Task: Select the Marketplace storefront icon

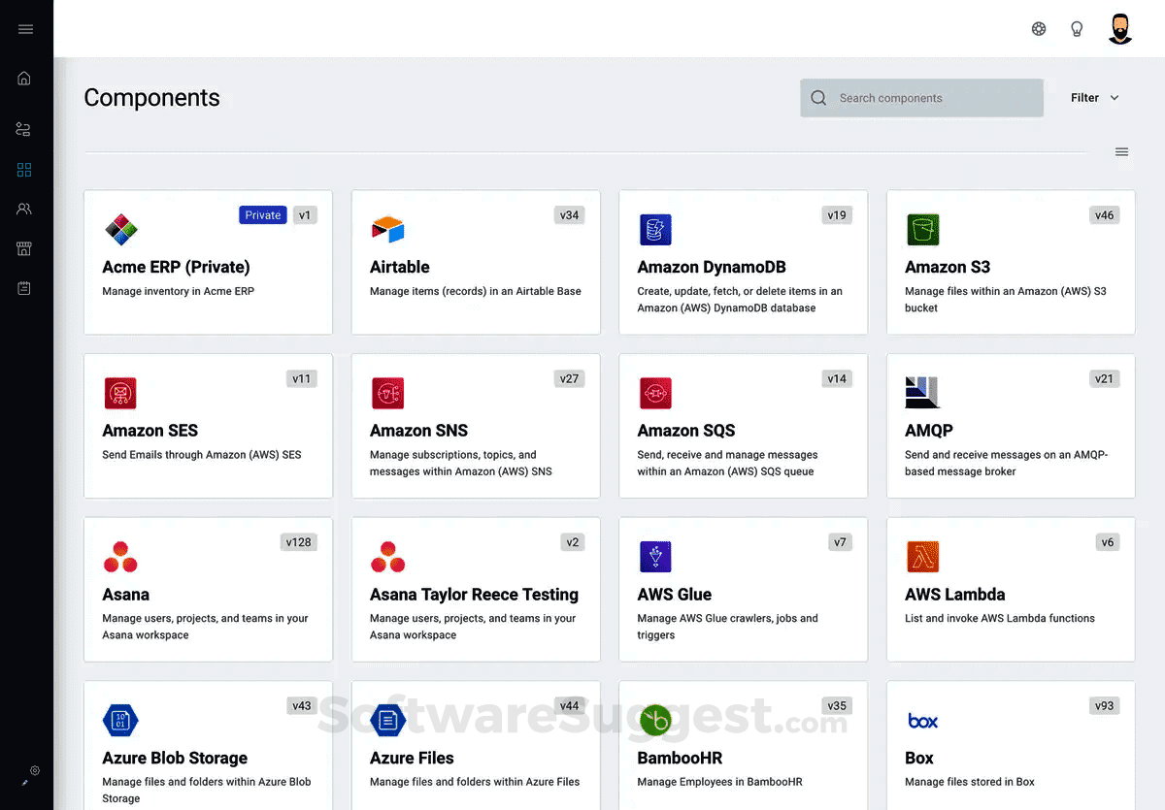Action: [25, 248]
